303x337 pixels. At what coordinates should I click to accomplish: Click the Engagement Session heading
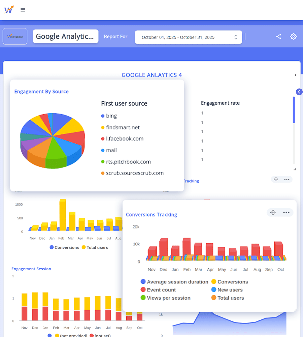31,269
